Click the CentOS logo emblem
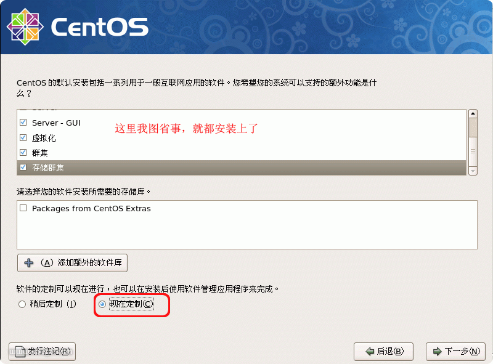 [x=26, y=28]
